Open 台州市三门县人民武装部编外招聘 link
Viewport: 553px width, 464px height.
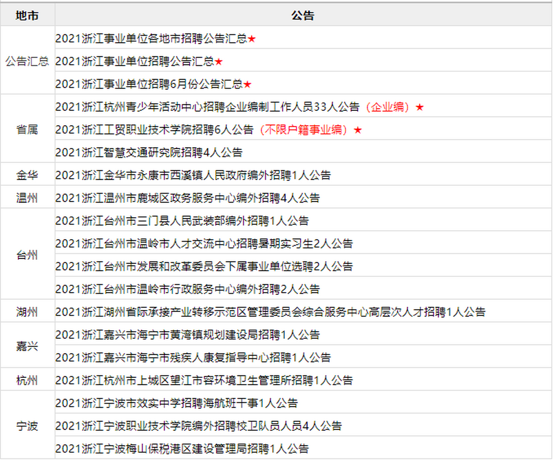pos(182,221)
